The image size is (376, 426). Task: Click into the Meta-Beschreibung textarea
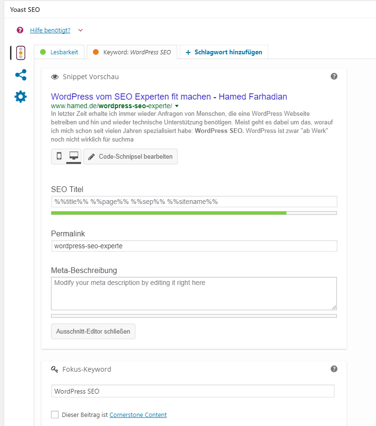point(194,294)
